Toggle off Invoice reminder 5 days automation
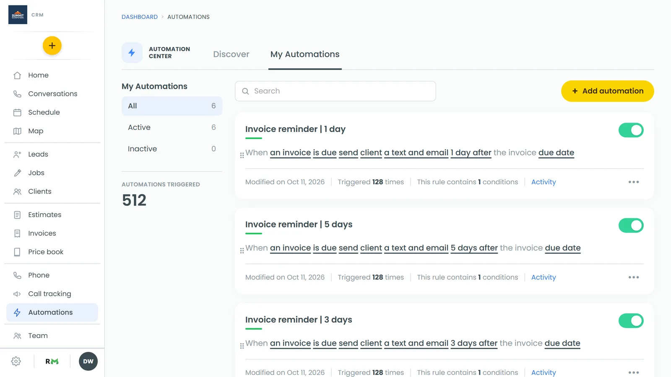The height and width of the screenshot is (377, 671). coord(631,225)
